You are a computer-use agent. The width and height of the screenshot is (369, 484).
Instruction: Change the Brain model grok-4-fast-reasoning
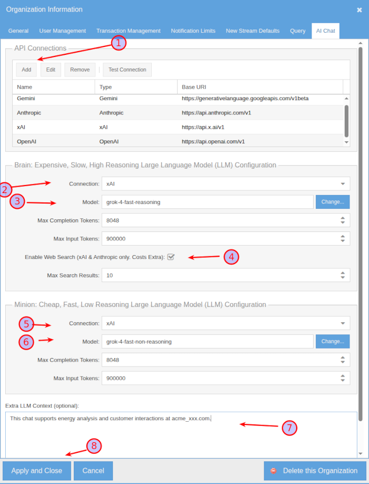tap(332, 202)
